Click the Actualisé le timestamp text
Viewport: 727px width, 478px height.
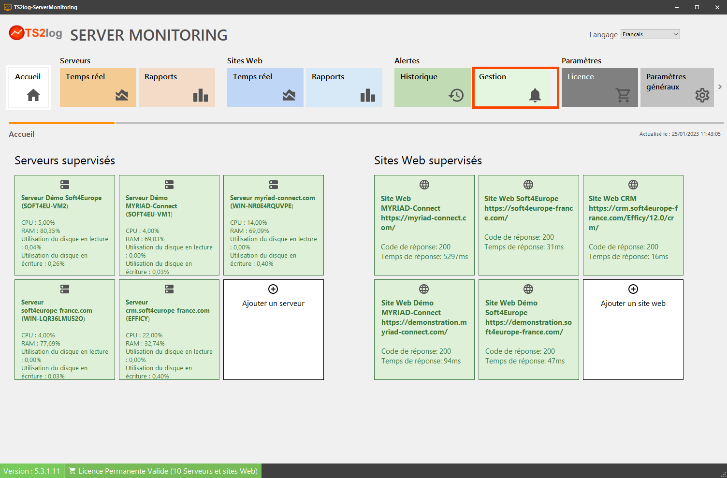point(680,134)
